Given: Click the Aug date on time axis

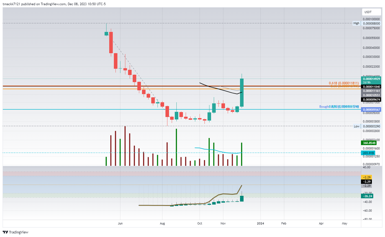Looking at the screenshot, I should (x=163, y=223).
